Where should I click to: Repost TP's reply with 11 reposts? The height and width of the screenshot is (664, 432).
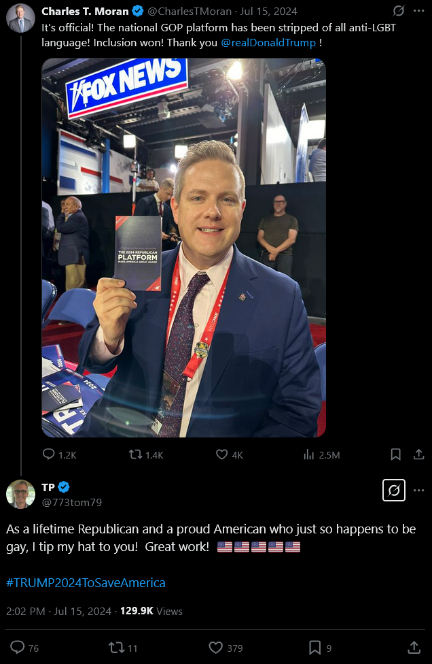123,648
